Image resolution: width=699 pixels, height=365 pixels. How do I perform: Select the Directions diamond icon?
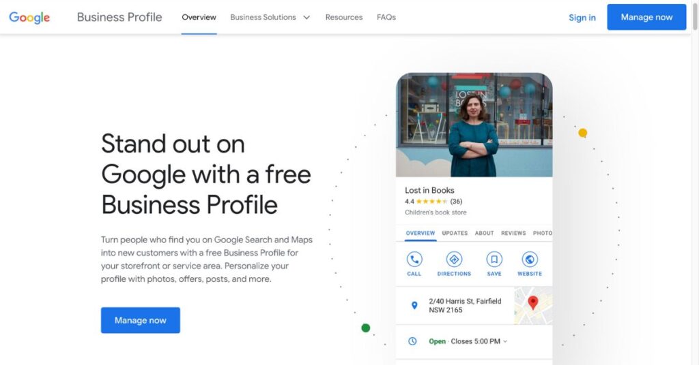(x=454, y=259)
